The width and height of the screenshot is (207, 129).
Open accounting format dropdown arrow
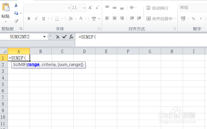tap(188, 19)
